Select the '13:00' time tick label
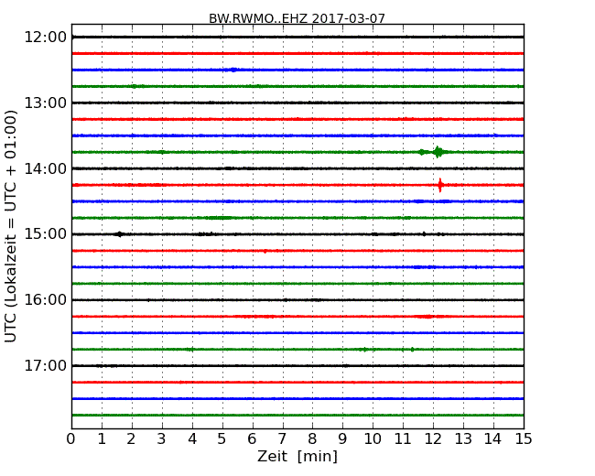Image resolution: width=595 pixels, height=476 pixels. coord(46,103)
